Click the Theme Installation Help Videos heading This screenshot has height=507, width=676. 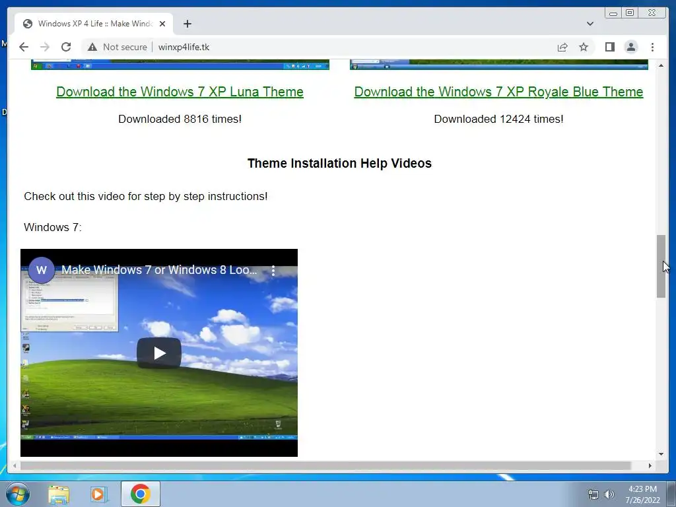pos(339,163)
